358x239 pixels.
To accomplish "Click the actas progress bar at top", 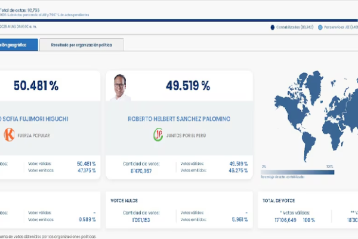I will 179,20.
